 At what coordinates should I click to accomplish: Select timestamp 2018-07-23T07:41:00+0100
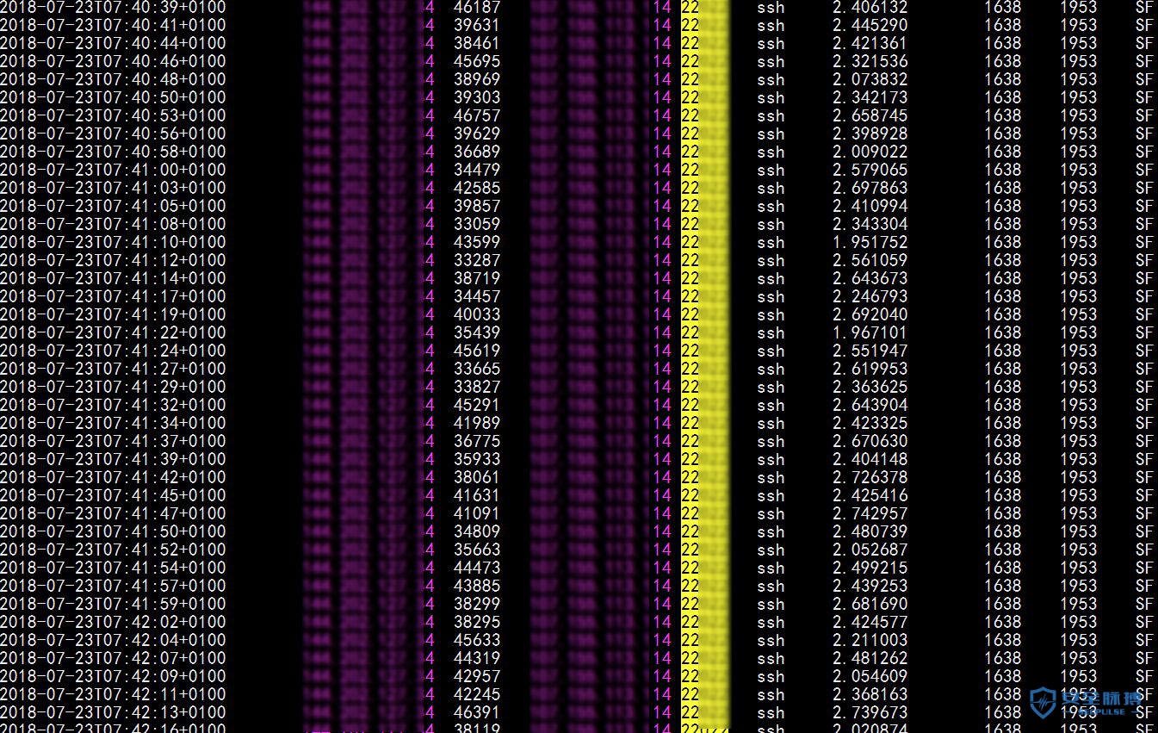[x=113, y=170]
